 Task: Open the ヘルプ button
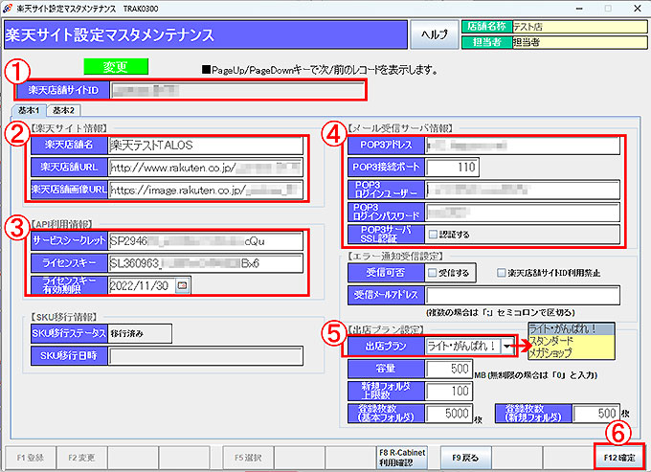435,34
